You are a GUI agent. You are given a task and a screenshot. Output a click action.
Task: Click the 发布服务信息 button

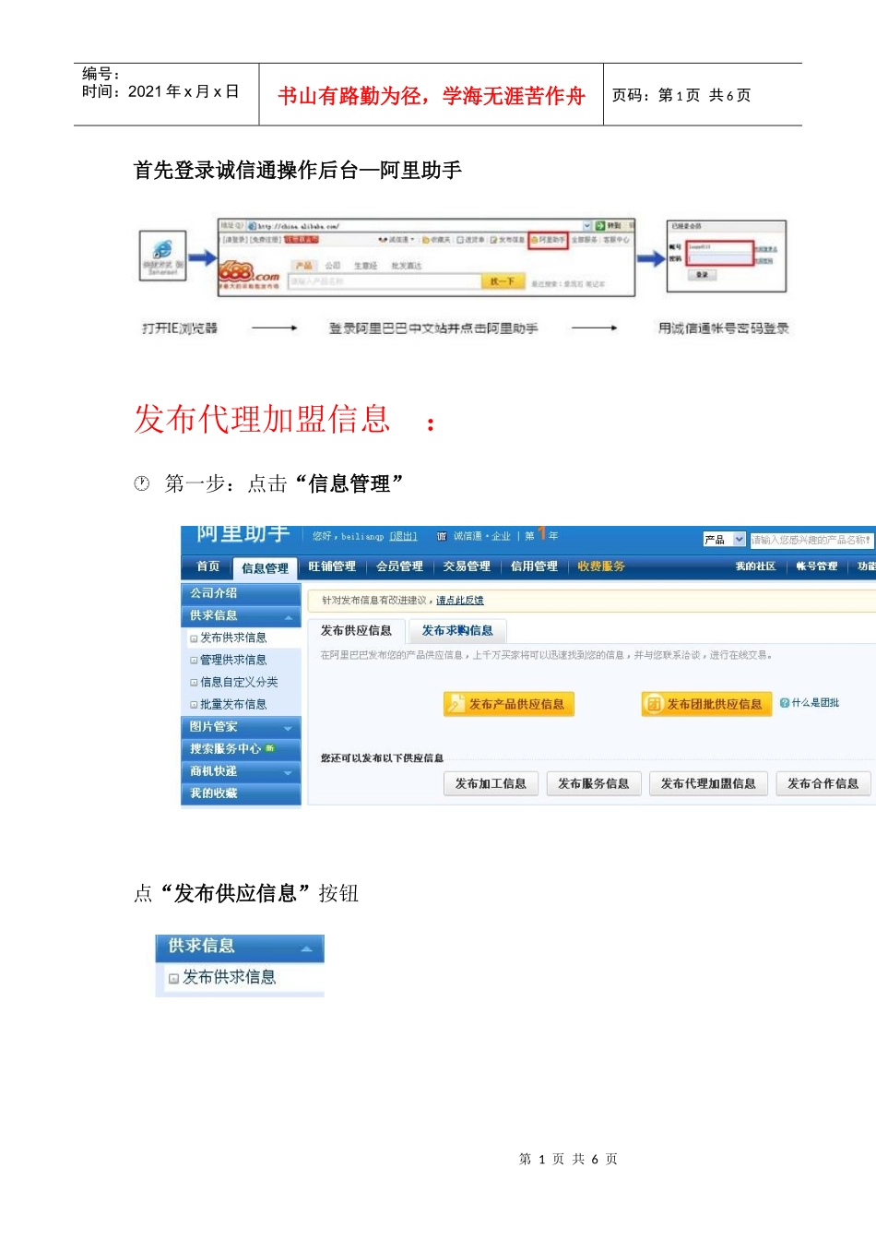click(594, 783)
